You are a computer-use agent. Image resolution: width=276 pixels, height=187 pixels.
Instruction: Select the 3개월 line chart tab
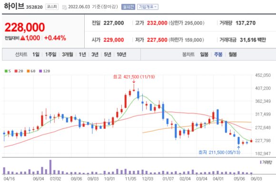point(68,54)
